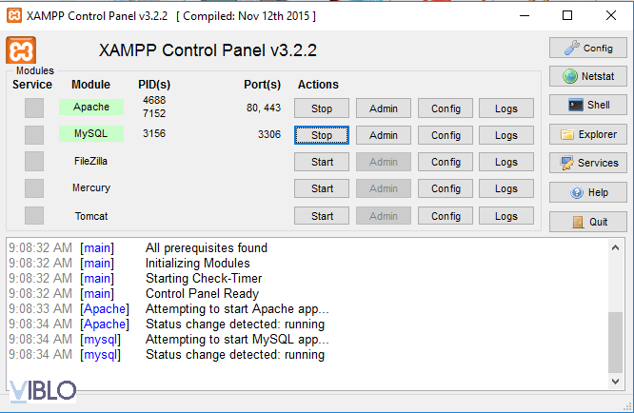View the Apache Logs
Viewport: 634px width, 413px height.
(x=506, y=108)
